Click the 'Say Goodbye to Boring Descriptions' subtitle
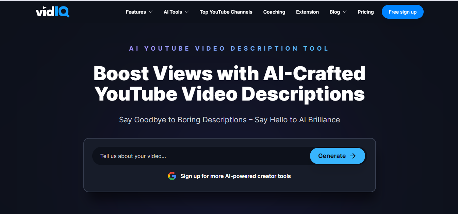Image resolution: width=458 pixels, height=214 pixels. pos(229,120)
